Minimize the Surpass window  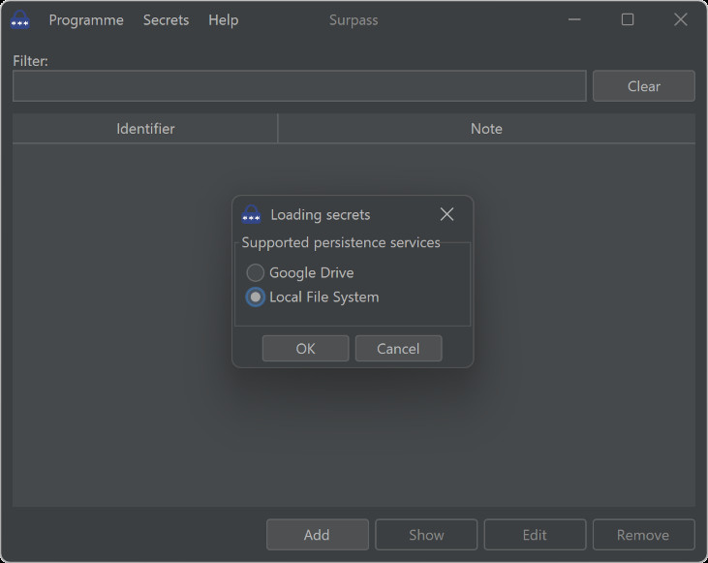click(575, 19)
